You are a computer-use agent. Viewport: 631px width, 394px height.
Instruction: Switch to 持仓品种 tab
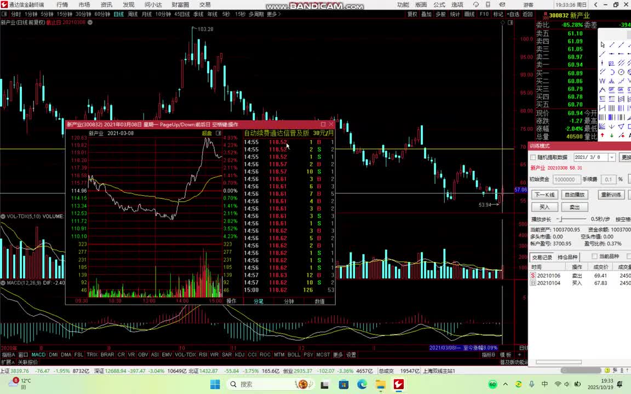point(567,257)
